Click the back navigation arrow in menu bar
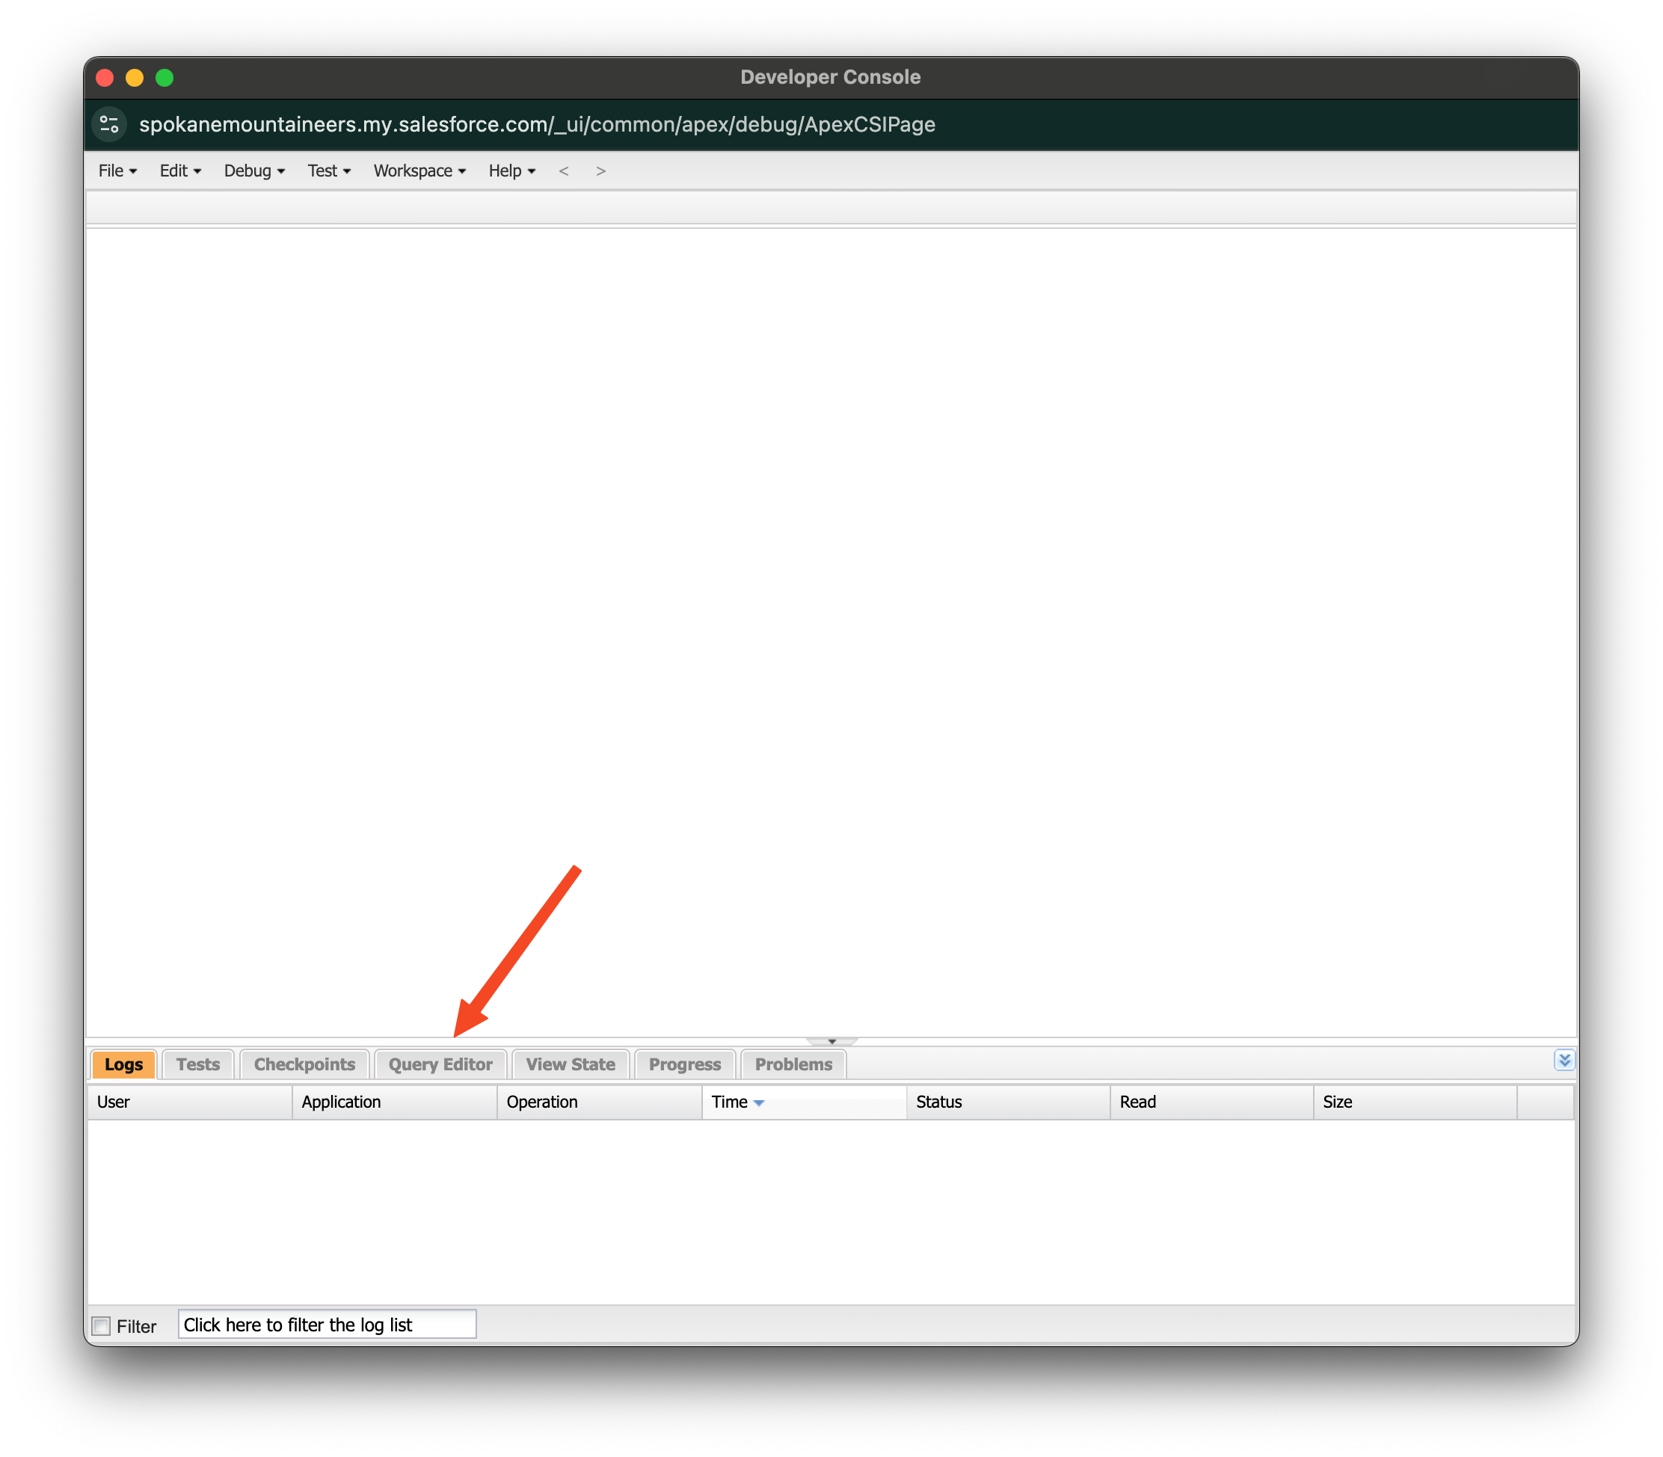Screen dimensions: 1663x1457 [x=563, y=171]
